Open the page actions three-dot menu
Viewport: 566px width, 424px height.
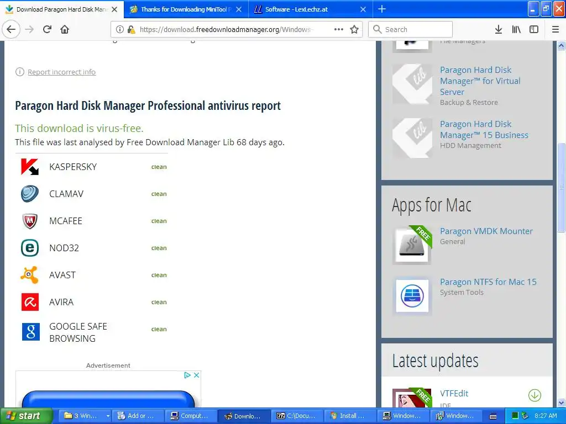point(339,29)
